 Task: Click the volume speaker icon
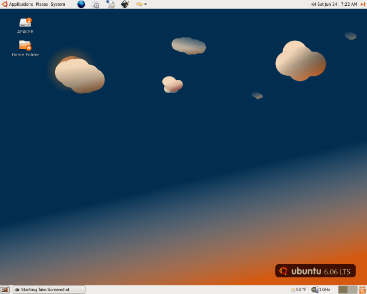pos(314,4)
